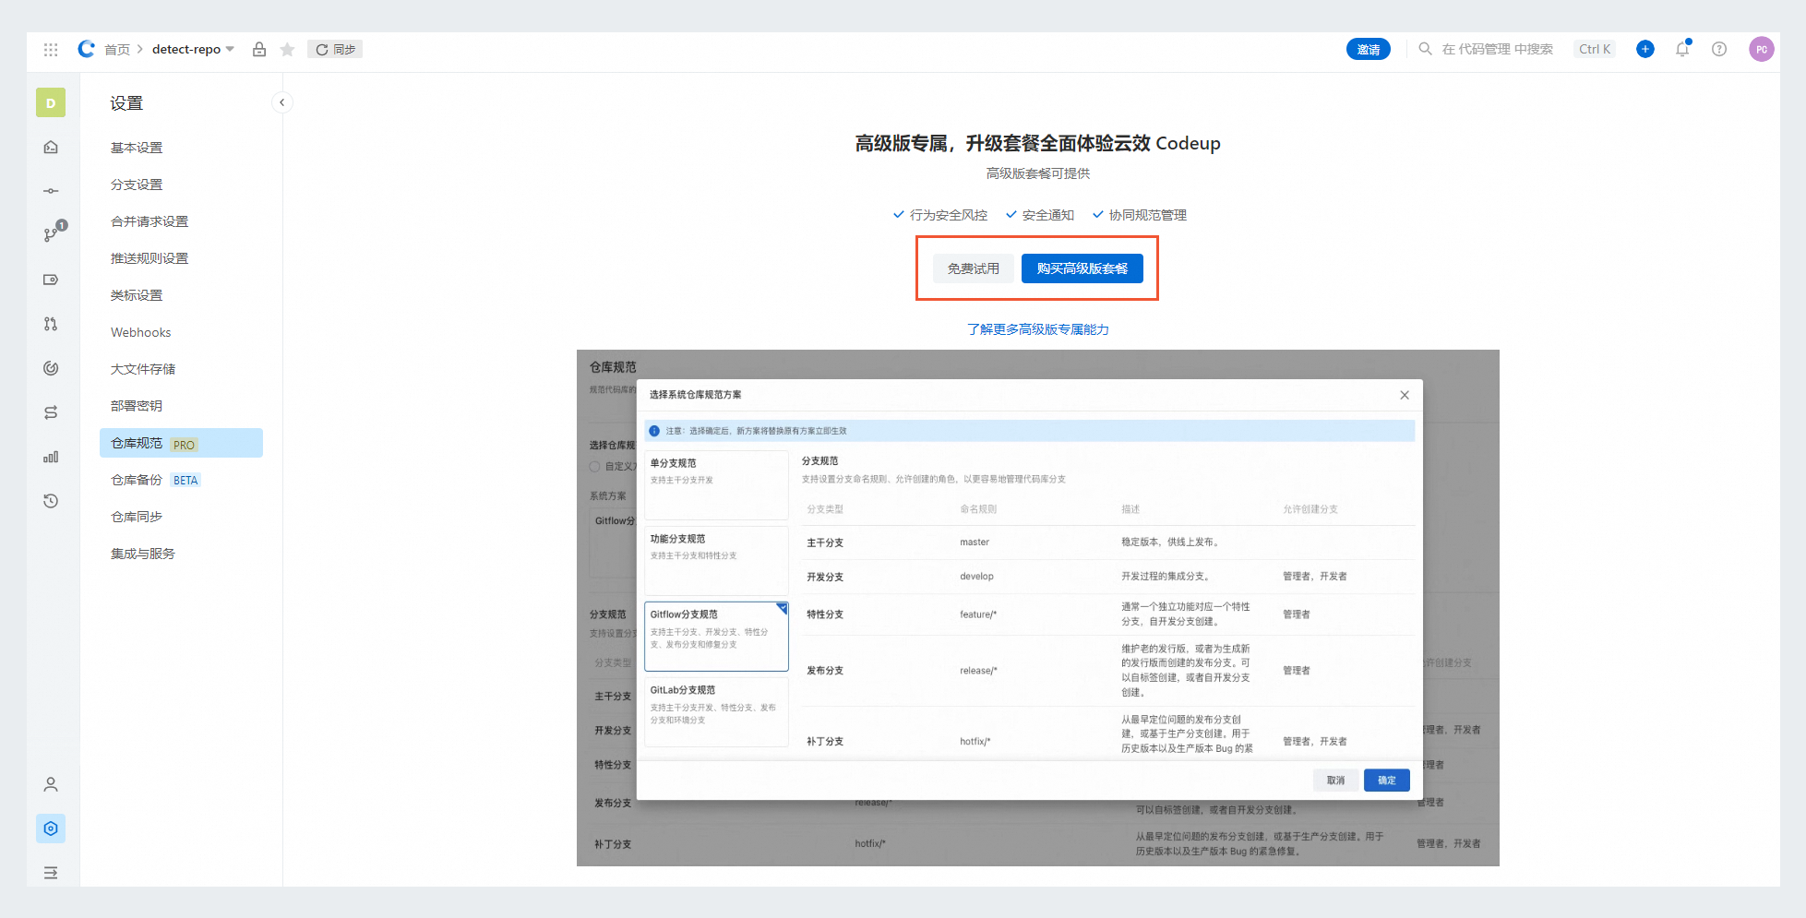
Task: Click the green D repository avatar
Action: point(51,102)
